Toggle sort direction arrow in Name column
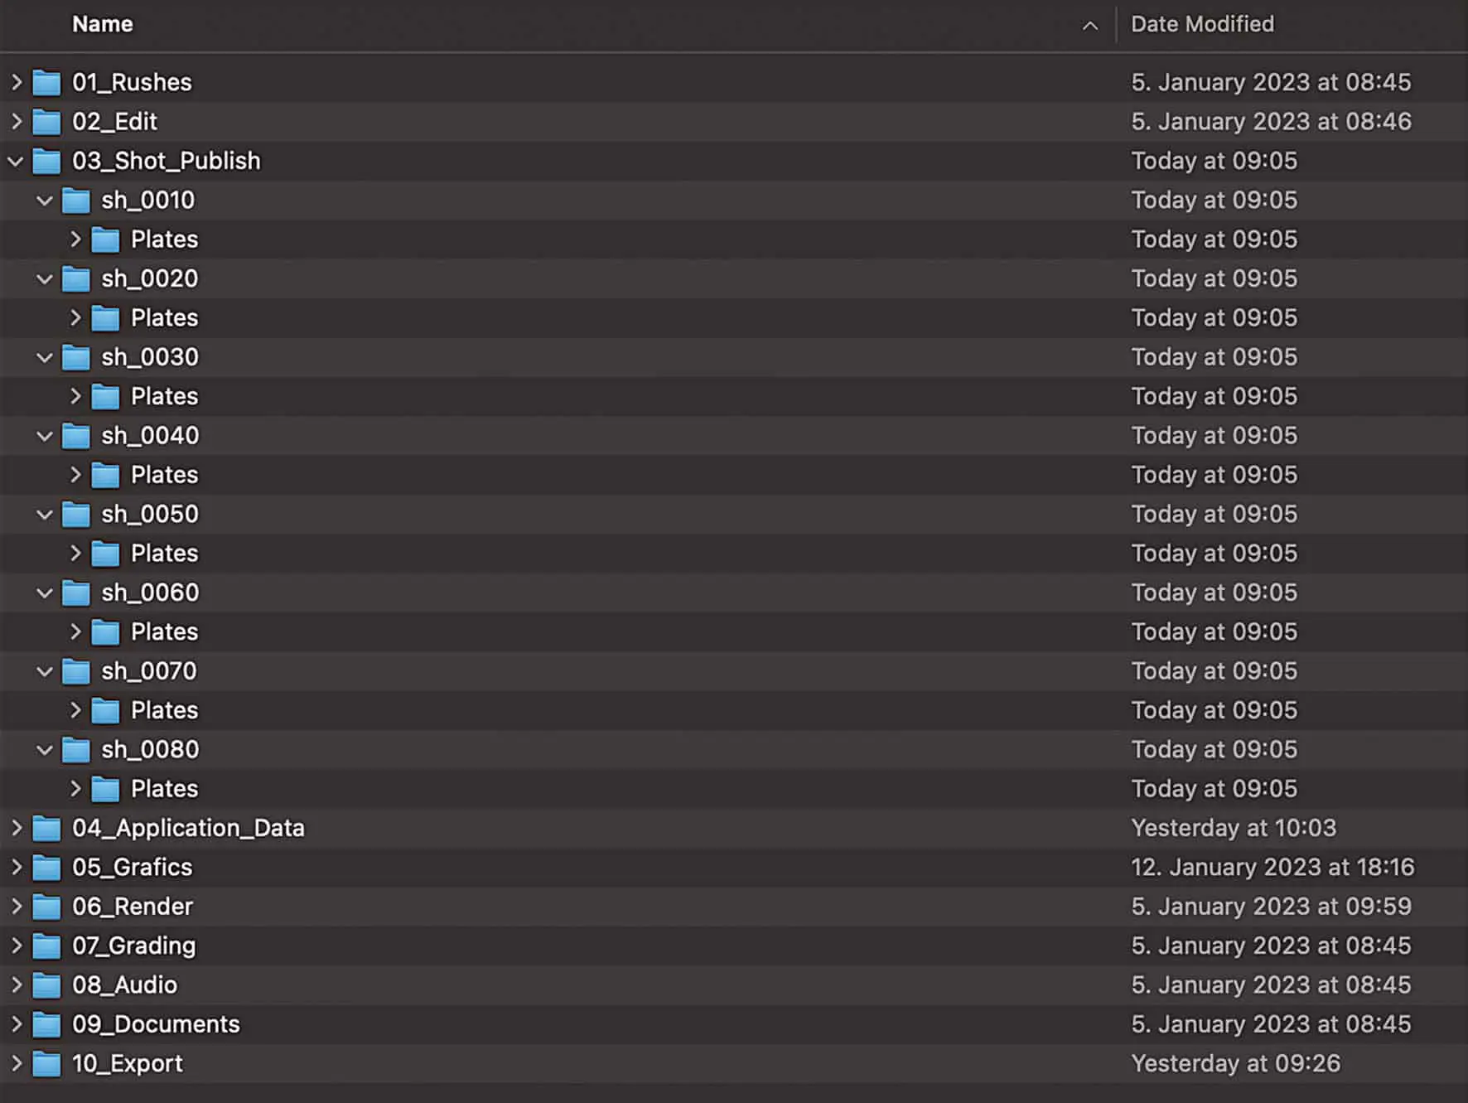Image resolution: width=1468 pixels, height=1103 pixels. pos(1090,26)
